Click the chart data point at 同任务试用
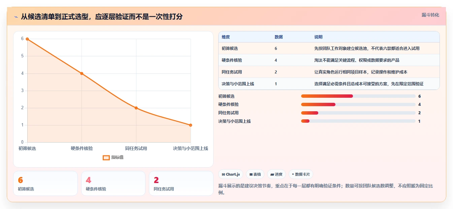453x209 pixels. (x=136, y=108)
